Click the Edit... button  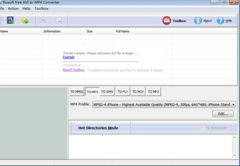click(x=223, y=114)
